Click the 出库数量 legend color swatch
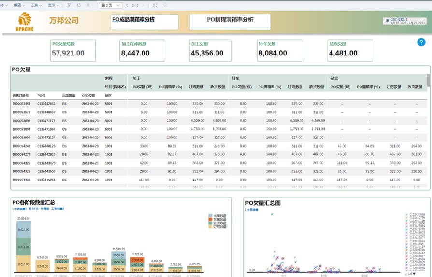The height and width of the screenshot is (277, 432). (210, 216)
